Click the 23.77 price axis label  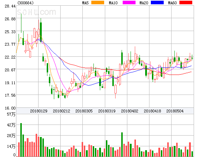click(x=10, y=44)
